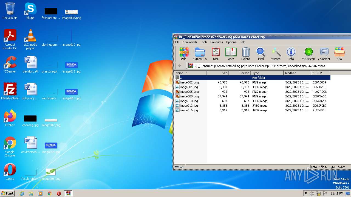Screen dimensions: 351x197
Task: Select image016.jpg in archive list
Action: [x=252, y=110]
